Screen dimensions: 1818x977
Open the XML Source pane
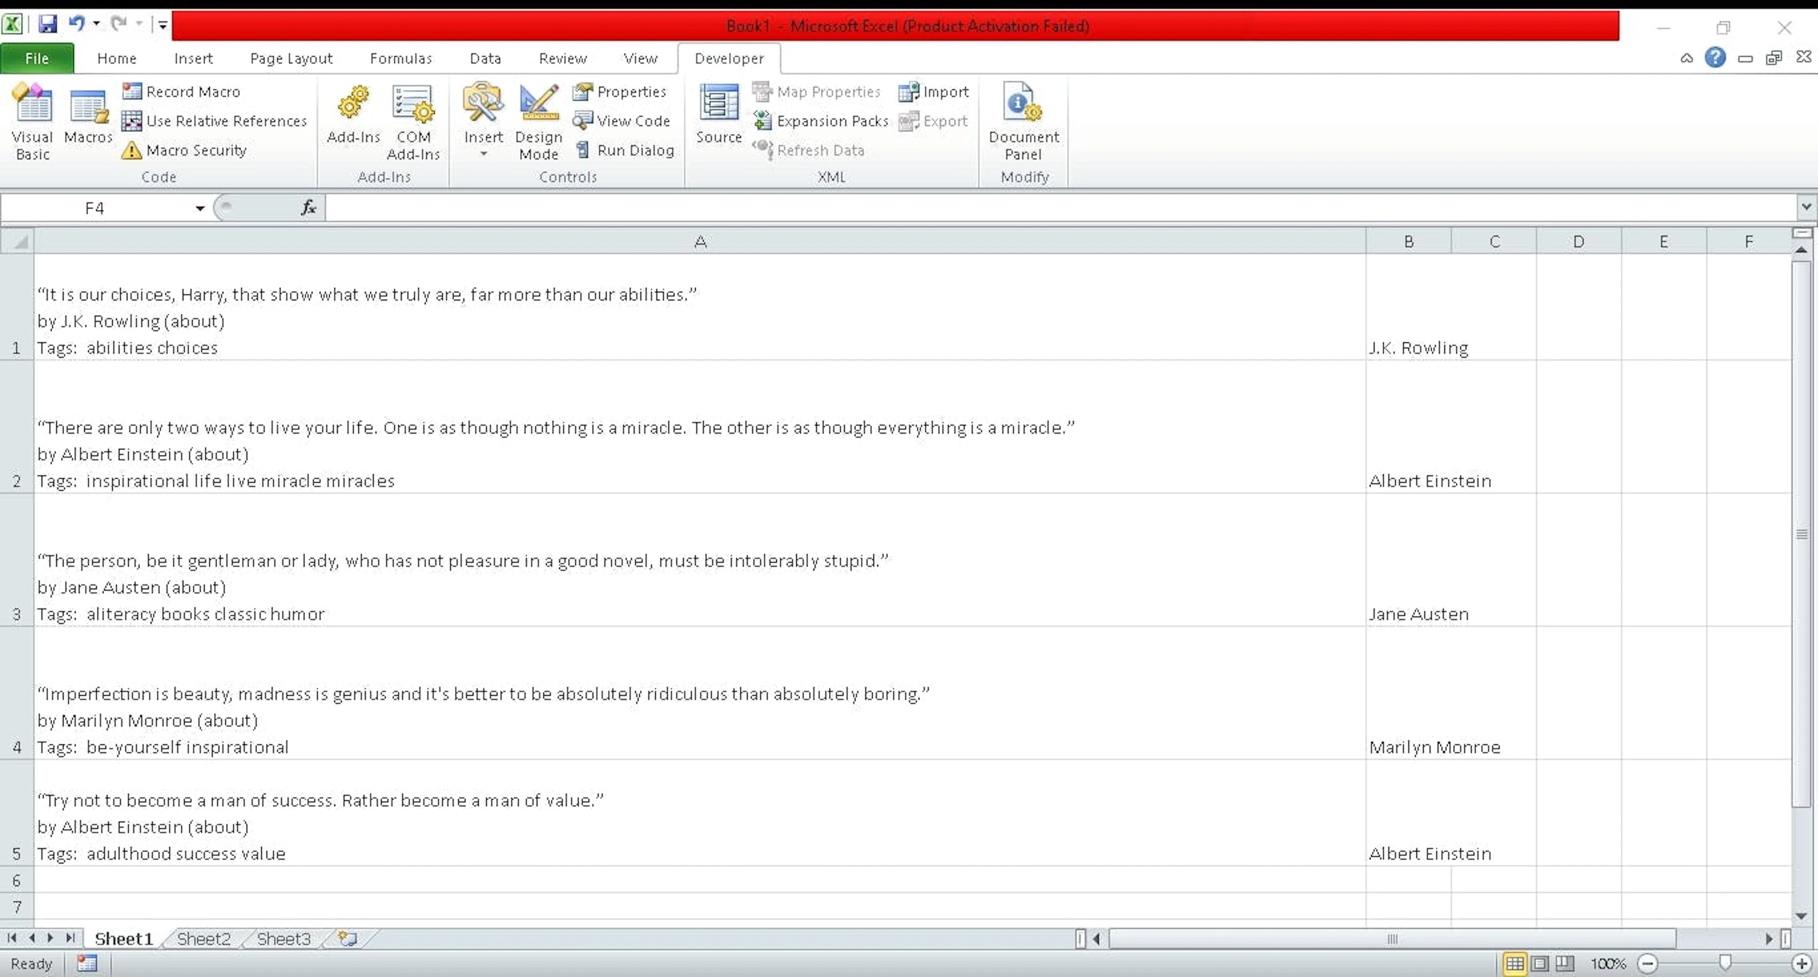719,114
